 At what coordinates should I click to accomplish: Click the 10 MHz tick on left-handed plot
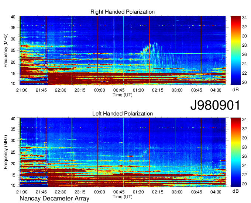point(13,185)
